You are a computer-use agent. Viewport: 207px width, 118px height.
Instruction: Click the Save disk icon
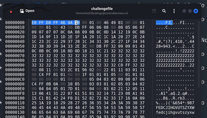click(154, 11)
